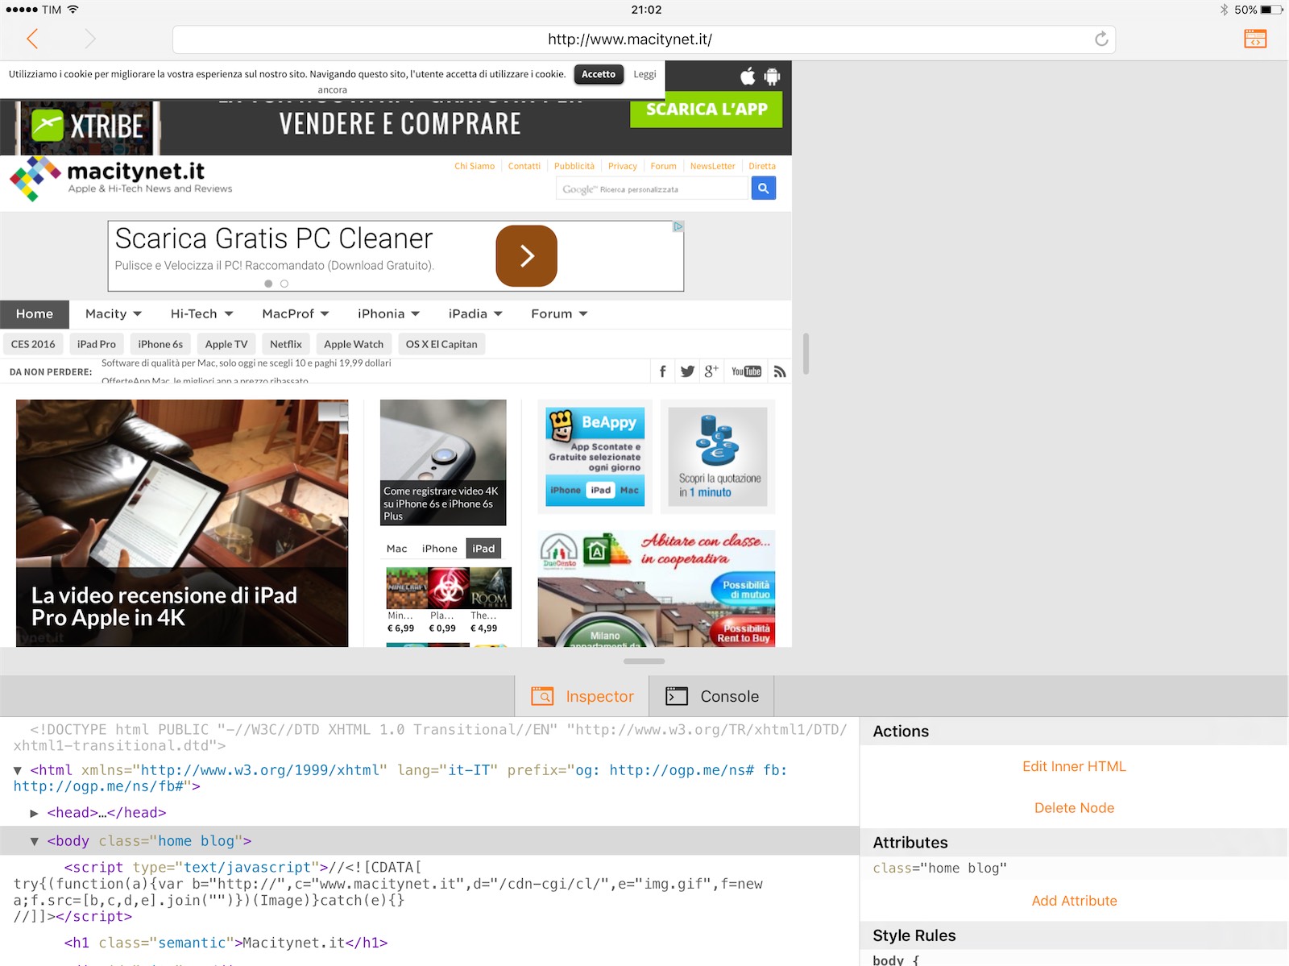Click the web page vertical scrollbar
Screen dimensions: 1289x966
(x=806, y=354)
